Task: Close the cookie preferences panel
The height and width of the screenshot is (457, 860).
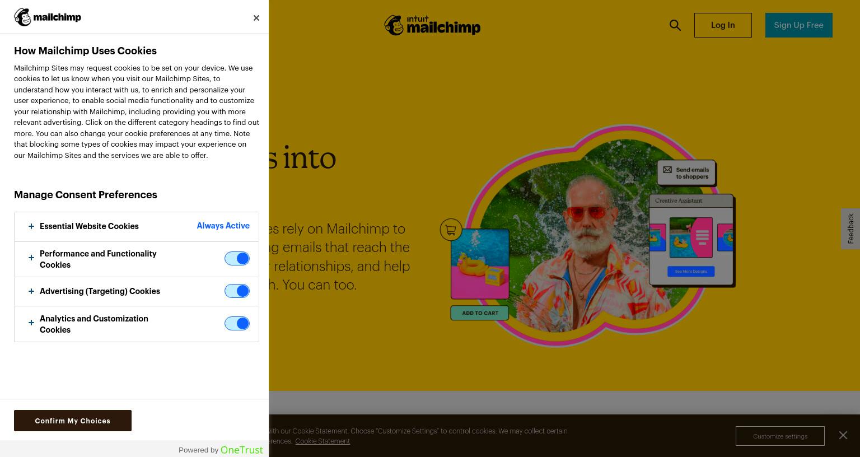Action: pyautogui.click(x=256, y=18)
